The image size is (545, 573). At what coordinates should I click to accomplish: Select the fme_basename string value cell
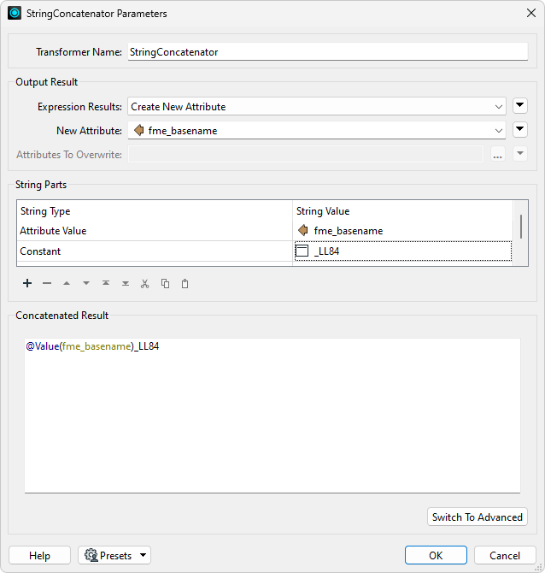[x=403, y=231]
